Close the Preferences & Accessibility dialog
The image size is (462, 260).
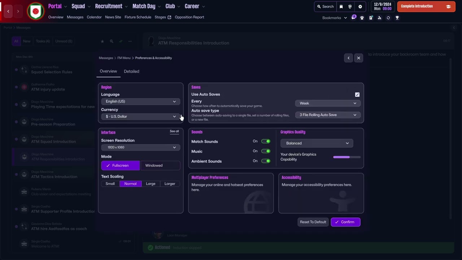pos(358,58)
